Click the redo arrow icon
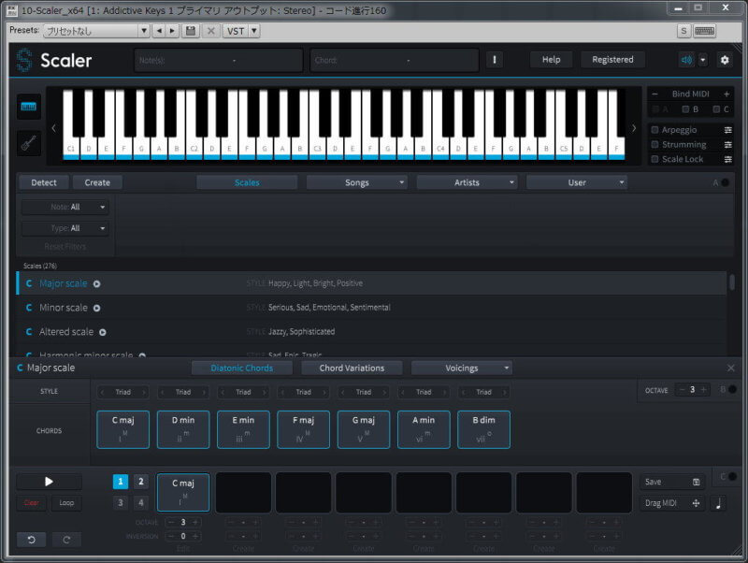Image resolution: width=748 pixels, height=563 pixels. 66,540
